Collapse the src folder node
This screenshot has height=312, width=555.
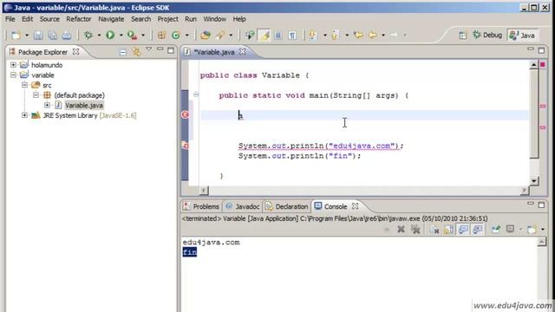[x=24, y=85]
